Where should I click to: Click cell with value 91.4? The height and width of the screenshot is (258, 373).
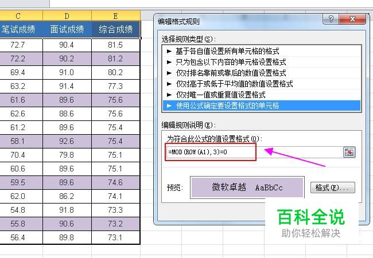[x=67, y=86]
